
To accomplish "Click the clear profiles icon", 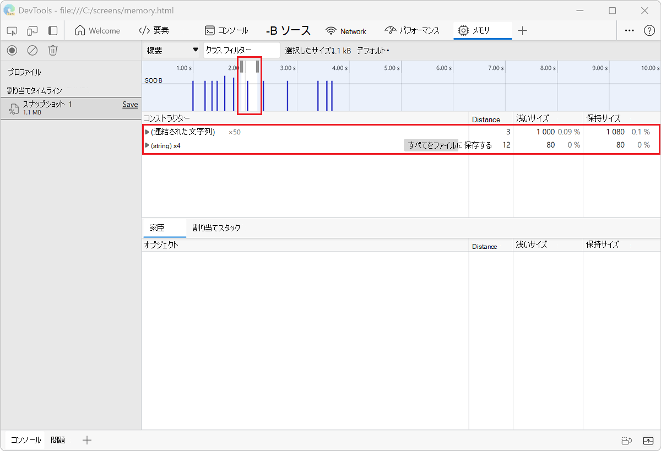I will point(32,50).
